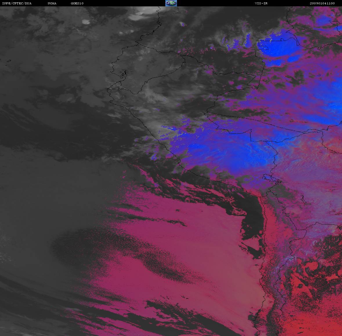342x336 pixels.
Task: Click the VIS-IR channel label
Action: click(x=261, y=3)
